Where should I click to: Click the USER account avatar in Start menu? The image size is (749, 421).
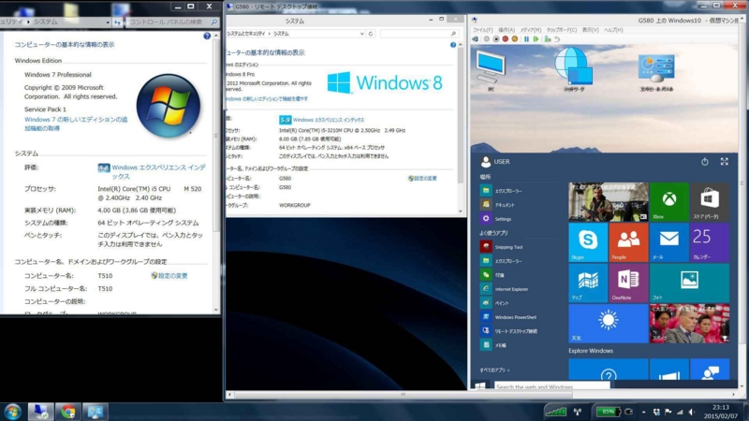point(485,162)
